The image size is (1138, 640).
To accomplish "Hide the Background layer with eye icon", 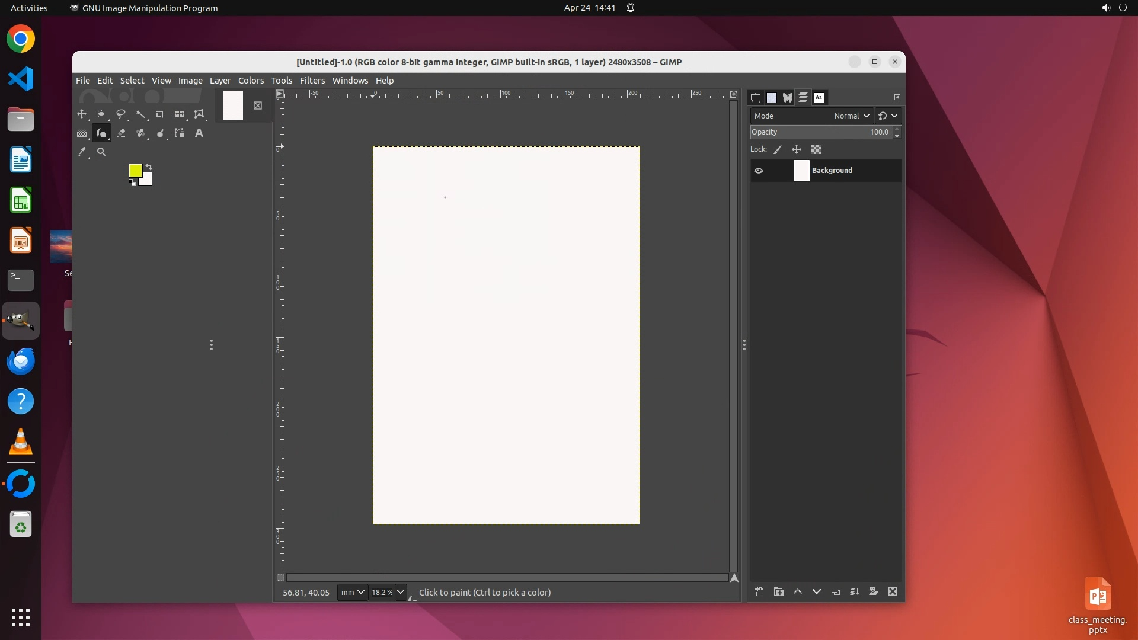I will [759, 171].
